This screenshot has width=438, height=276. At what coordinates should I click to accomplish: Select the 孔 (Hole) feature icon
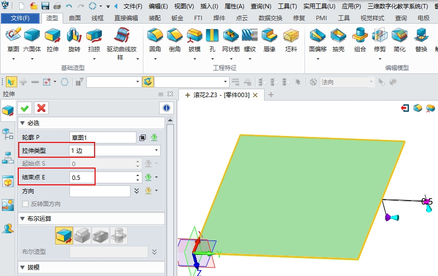tap(212, 36)
